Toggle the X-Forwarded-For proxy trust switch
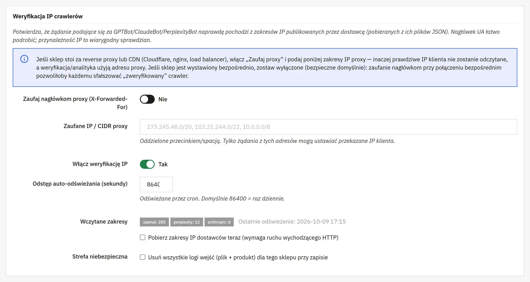 point(147,99)
